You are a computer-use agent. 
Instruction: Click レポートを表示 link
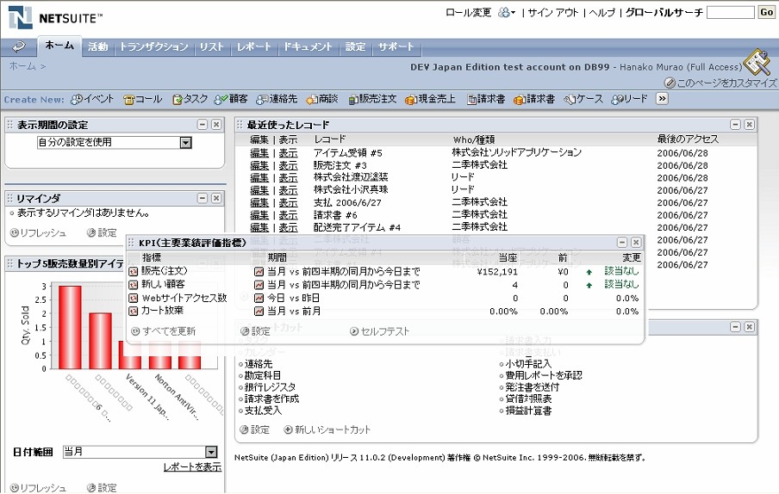tap(192, 467)
